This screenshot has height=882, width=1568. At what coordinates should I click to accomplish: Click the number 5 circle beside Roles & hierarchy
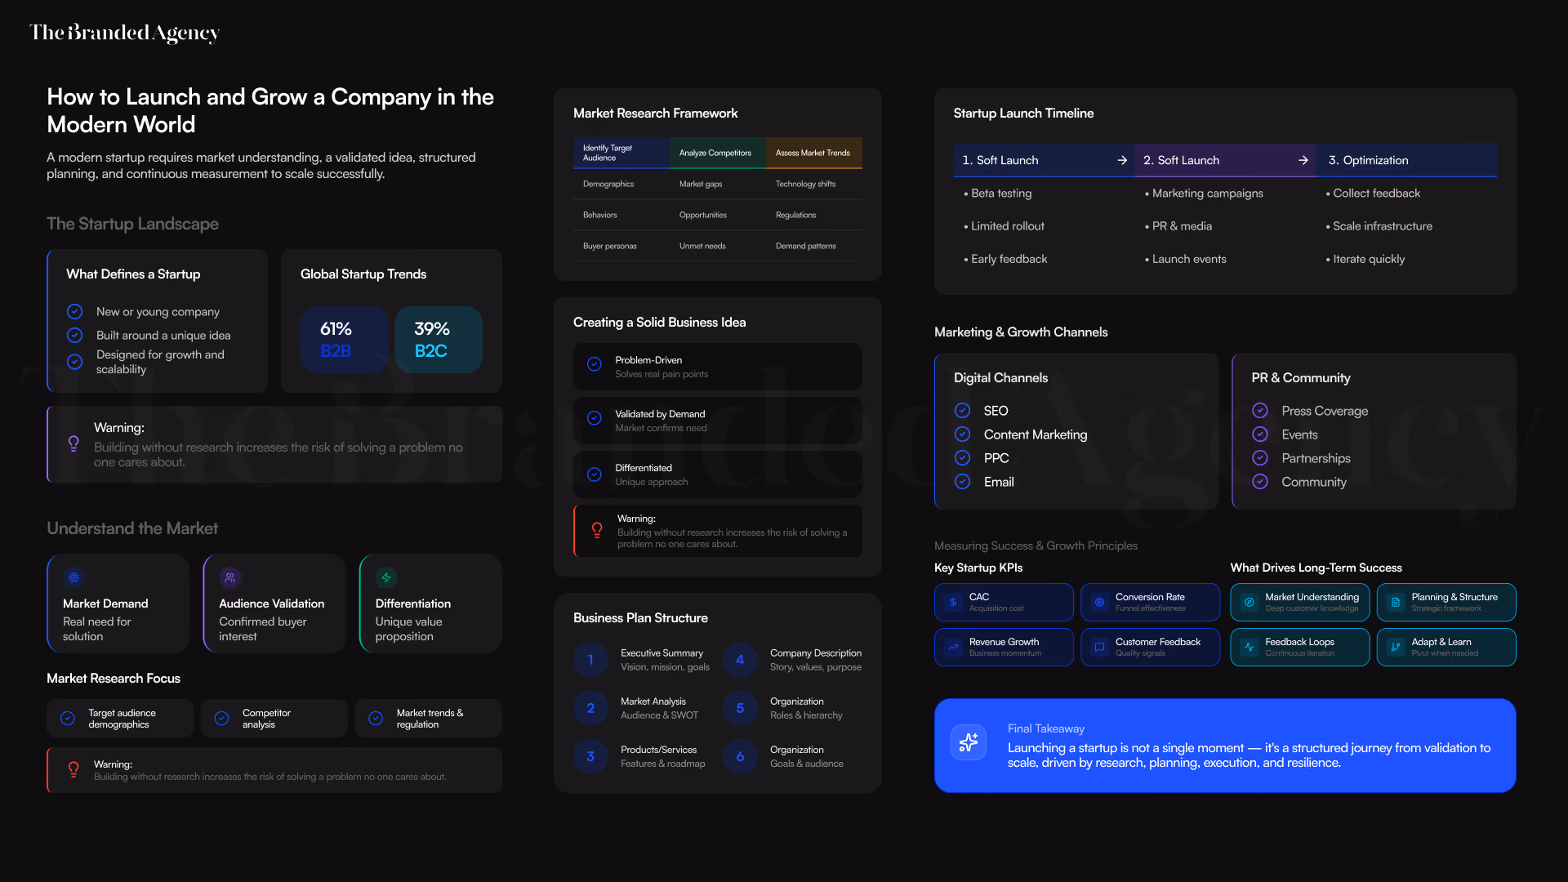tap(740, 708)
